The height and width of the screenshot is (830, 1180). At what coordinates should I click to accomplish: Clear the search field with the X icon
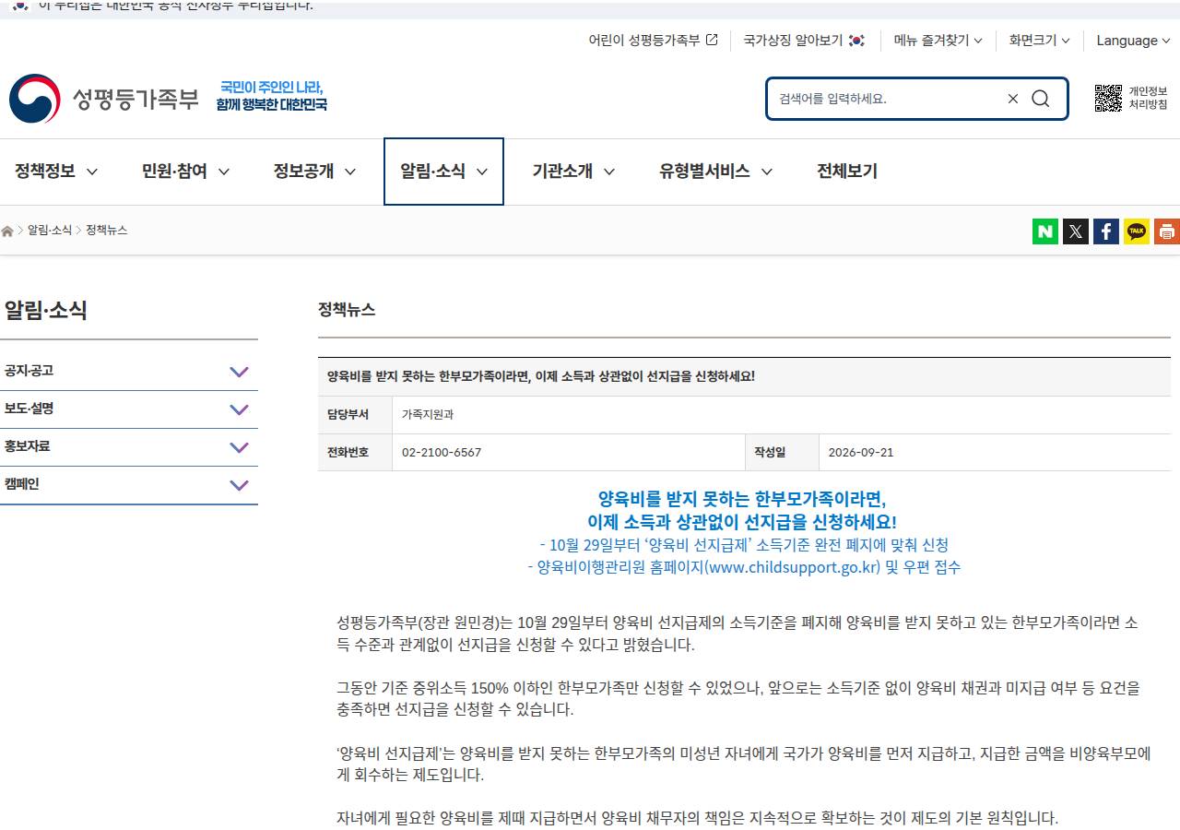coord(1012,99)
